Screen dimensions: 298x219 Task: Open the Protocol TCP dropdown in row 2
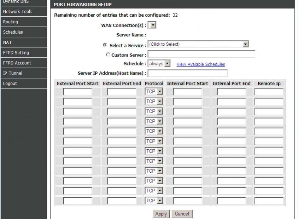click(x=154, y=102)
